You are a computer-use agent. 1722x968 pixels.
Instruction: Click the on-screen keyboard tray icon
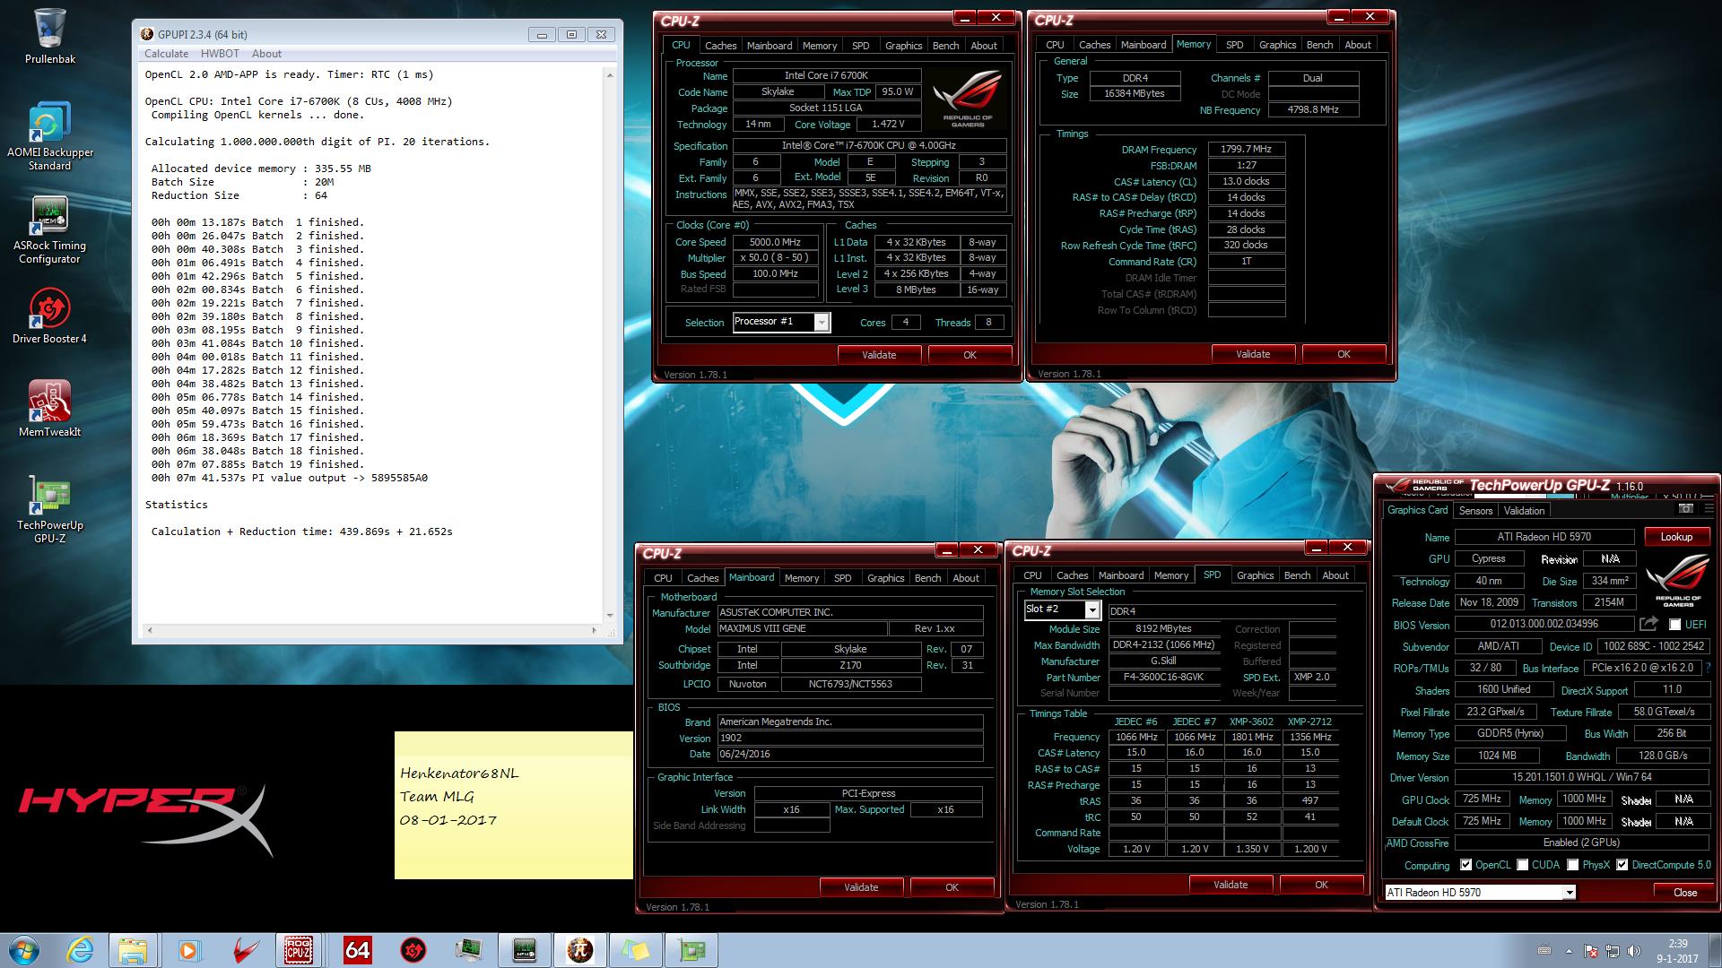1544,951
